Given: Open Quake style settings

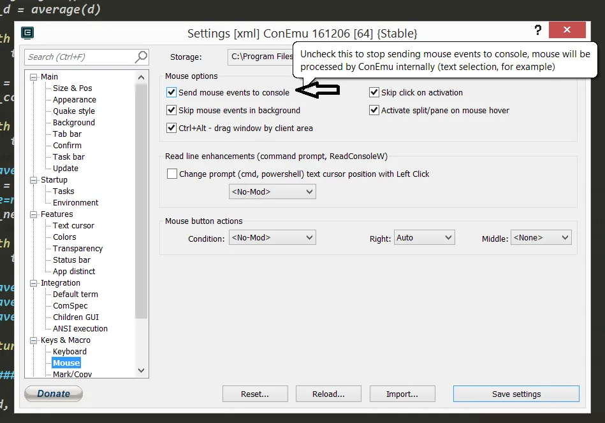Looking at the screenshot, I should (74, 111).
